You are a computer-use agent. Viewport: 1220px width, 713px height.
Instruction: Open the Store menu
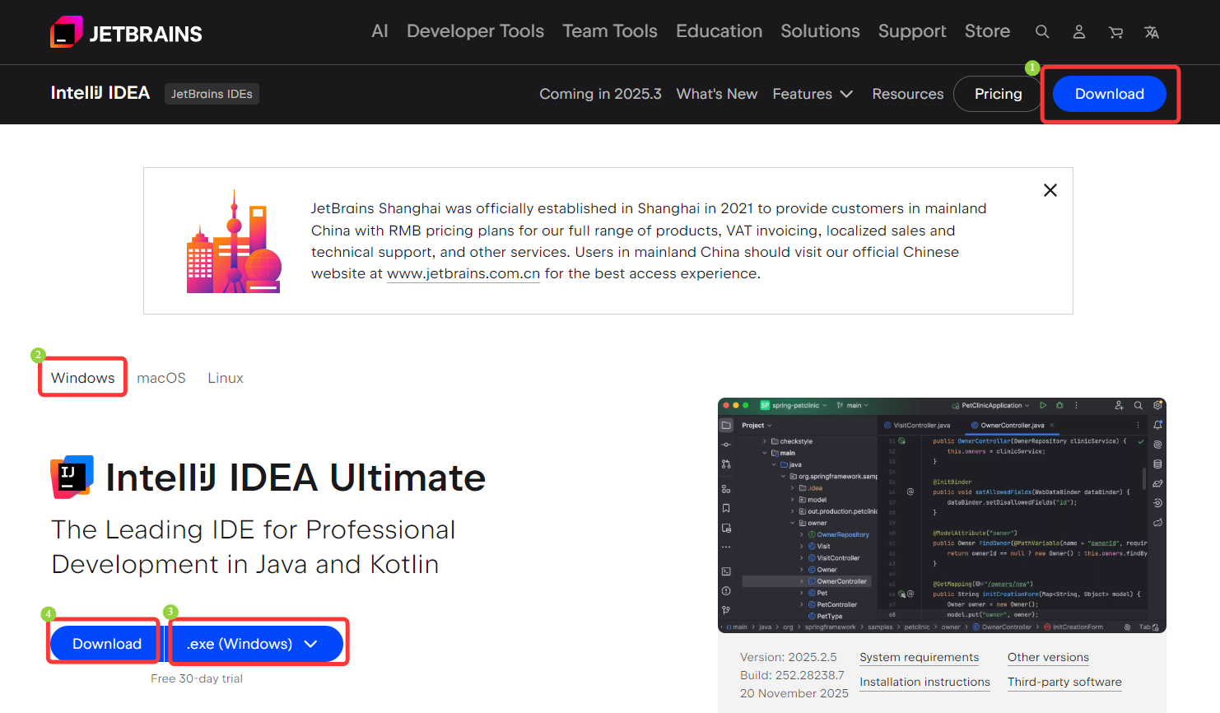point(987,31)
